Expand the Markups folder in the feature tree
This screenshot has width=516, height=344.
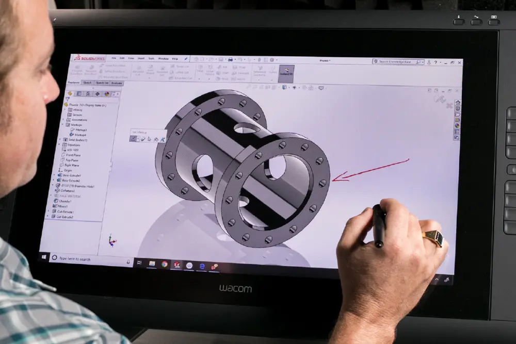click(62, 124)
